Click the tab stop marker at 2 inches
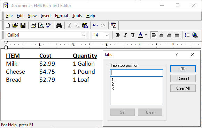The height and width of the screenshot is (128, 202). 73,45
